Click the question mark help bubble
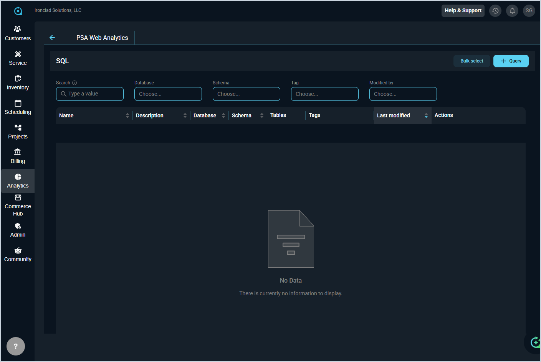The image size is (541, 362). (16, 346)
